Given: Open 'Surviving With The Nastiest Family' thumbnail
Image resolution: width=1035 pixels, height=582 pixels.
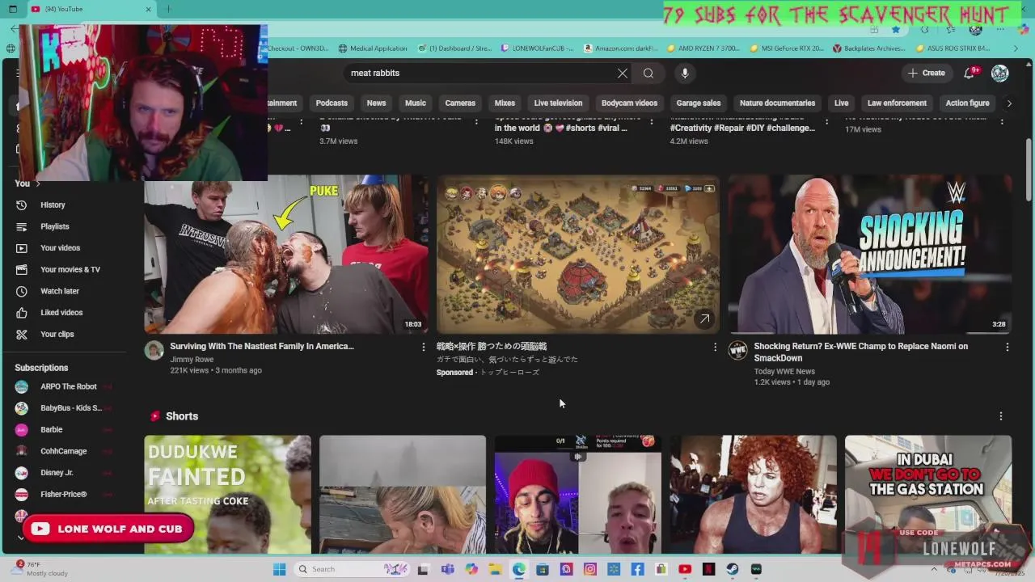Looking at the screenshot, I should (286, 254).
